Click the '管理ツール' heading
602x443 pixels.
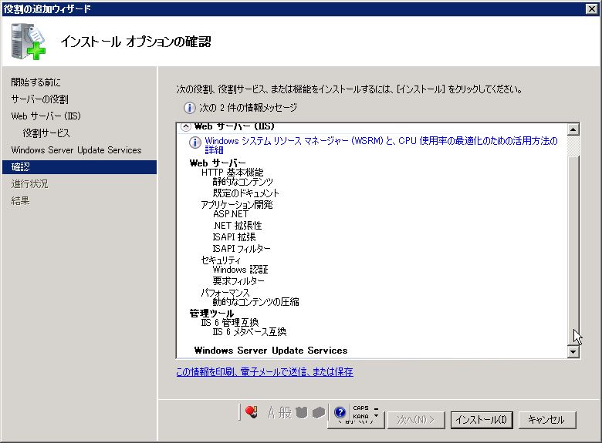tap(211, 314)
